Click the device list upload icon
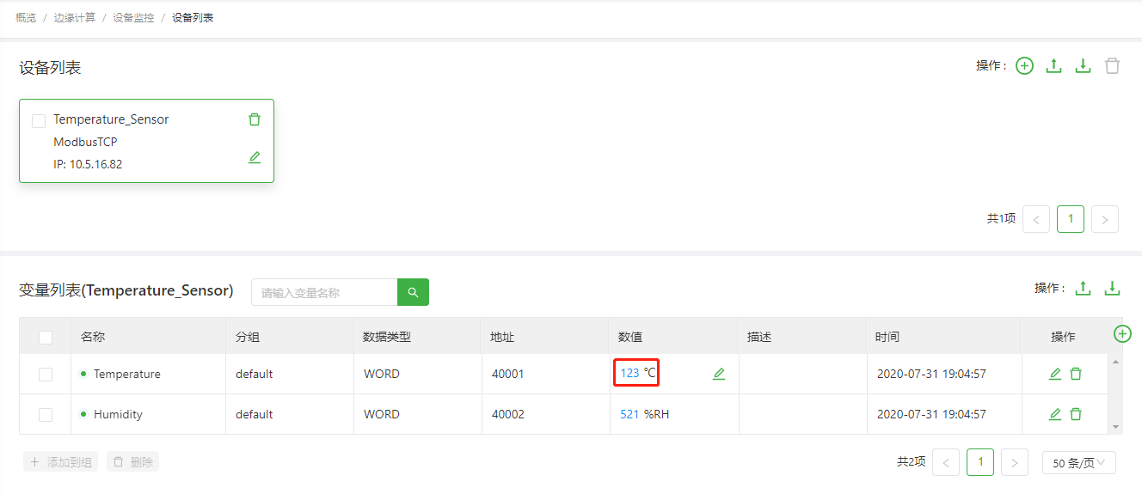The image size is (1142, 500). 1053,66
